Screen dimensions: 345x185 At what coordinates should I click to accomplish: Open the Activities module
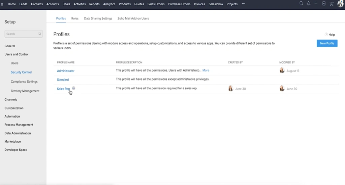(x=80, y=4)
